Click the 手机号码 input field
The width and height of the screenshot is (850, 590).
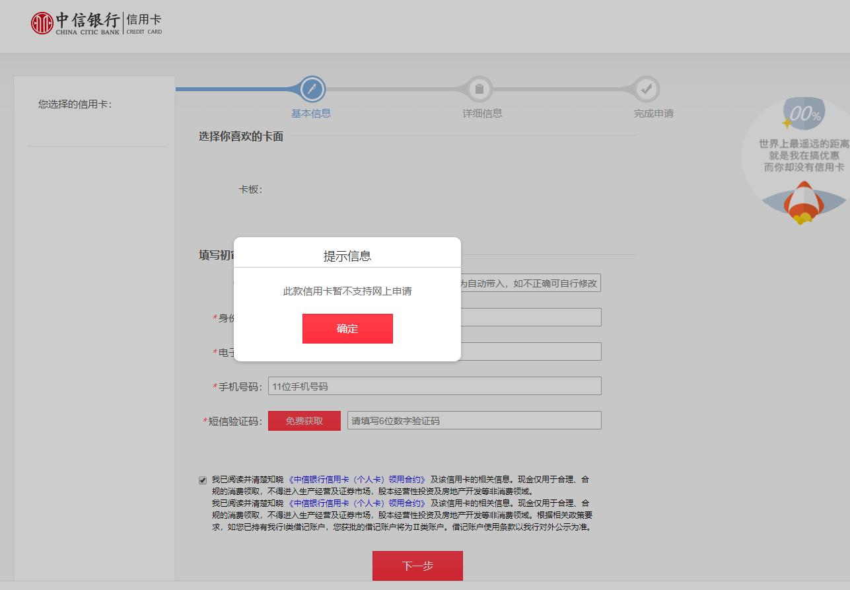(x=435, y=386)
